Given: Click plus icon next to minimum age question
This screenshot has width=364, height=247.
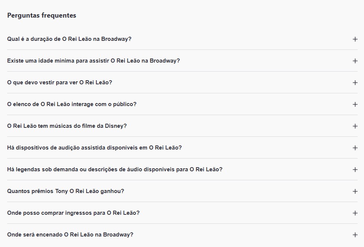Looking at the screenshot, I should (355, 61).
